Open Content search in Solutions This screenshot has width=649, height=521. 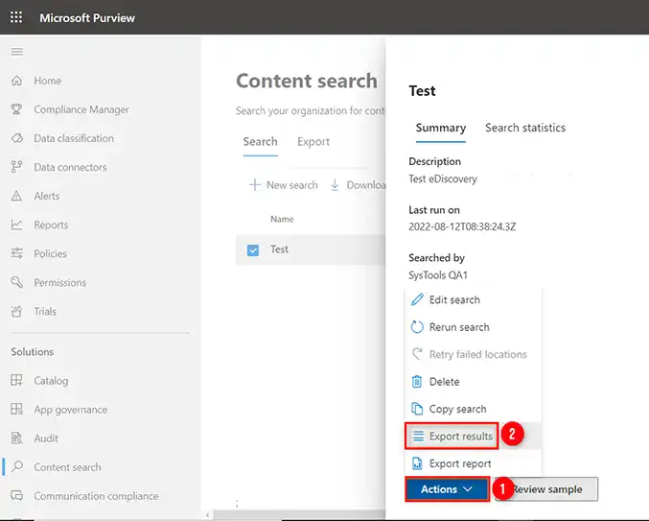(67, 467)
